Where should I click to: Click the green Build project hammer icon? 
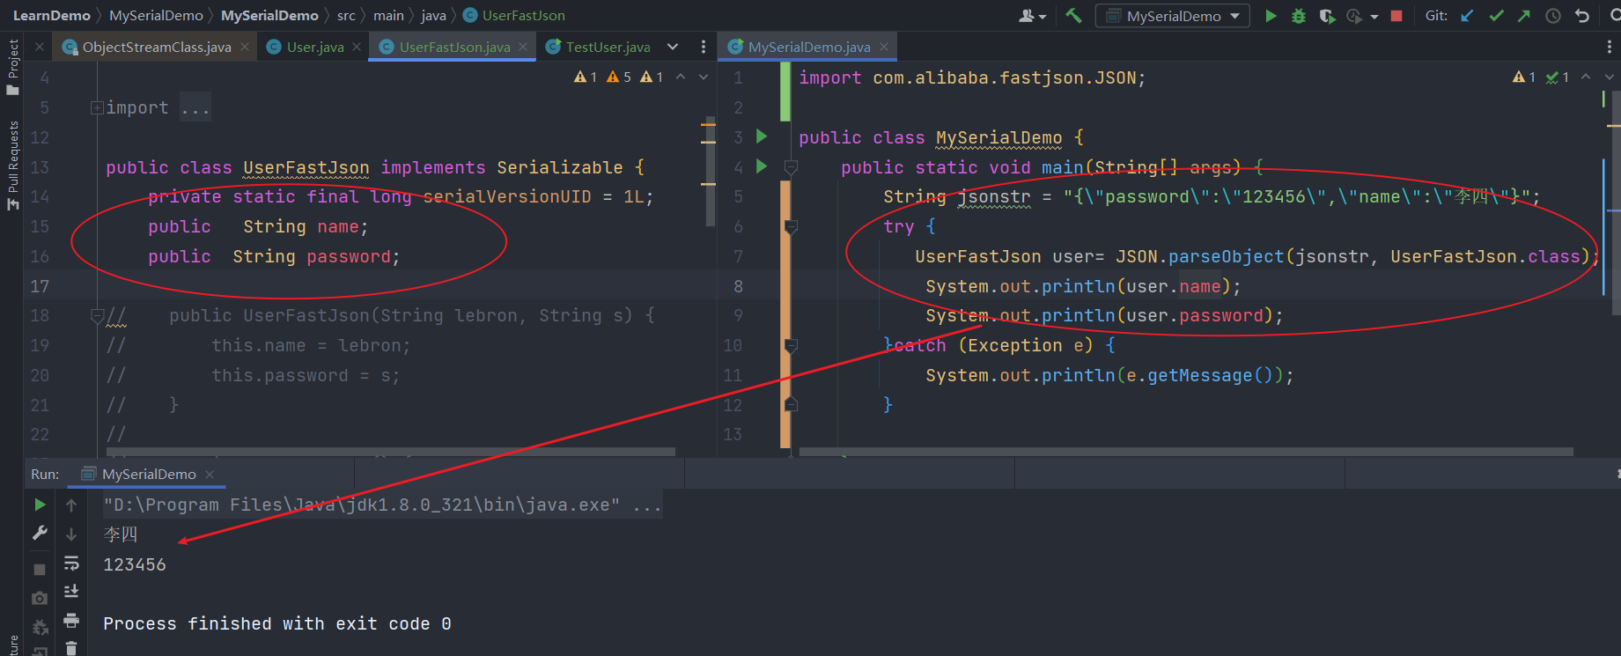pyautogui.click(x=1073, y=16)
